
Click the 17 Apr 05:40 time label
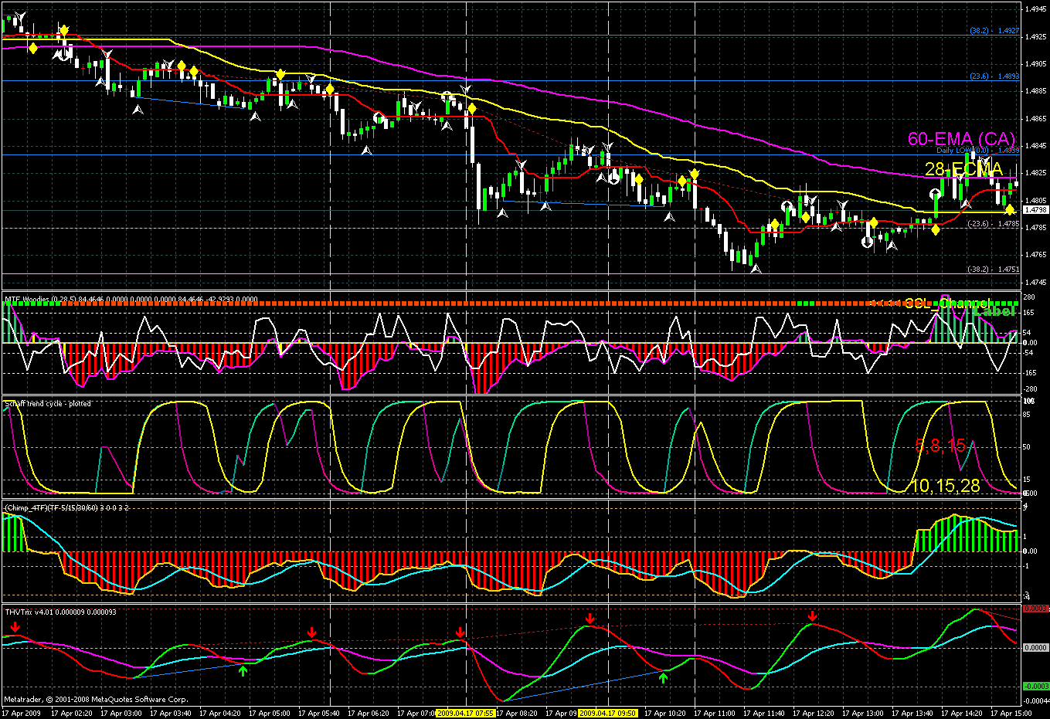click(x=321, y=714)
